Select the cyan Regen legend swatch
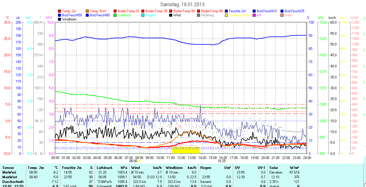 [143, 15]
